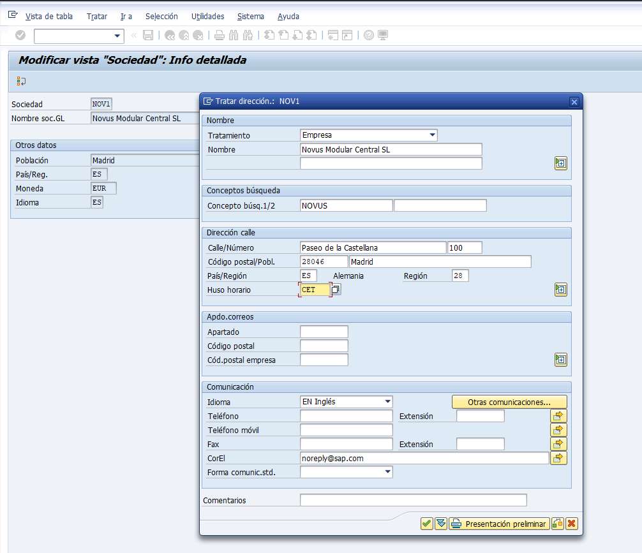Screen dimensions: 642x553
Task: Expand the command field dropdown arrow
Action: pos(117,36)
